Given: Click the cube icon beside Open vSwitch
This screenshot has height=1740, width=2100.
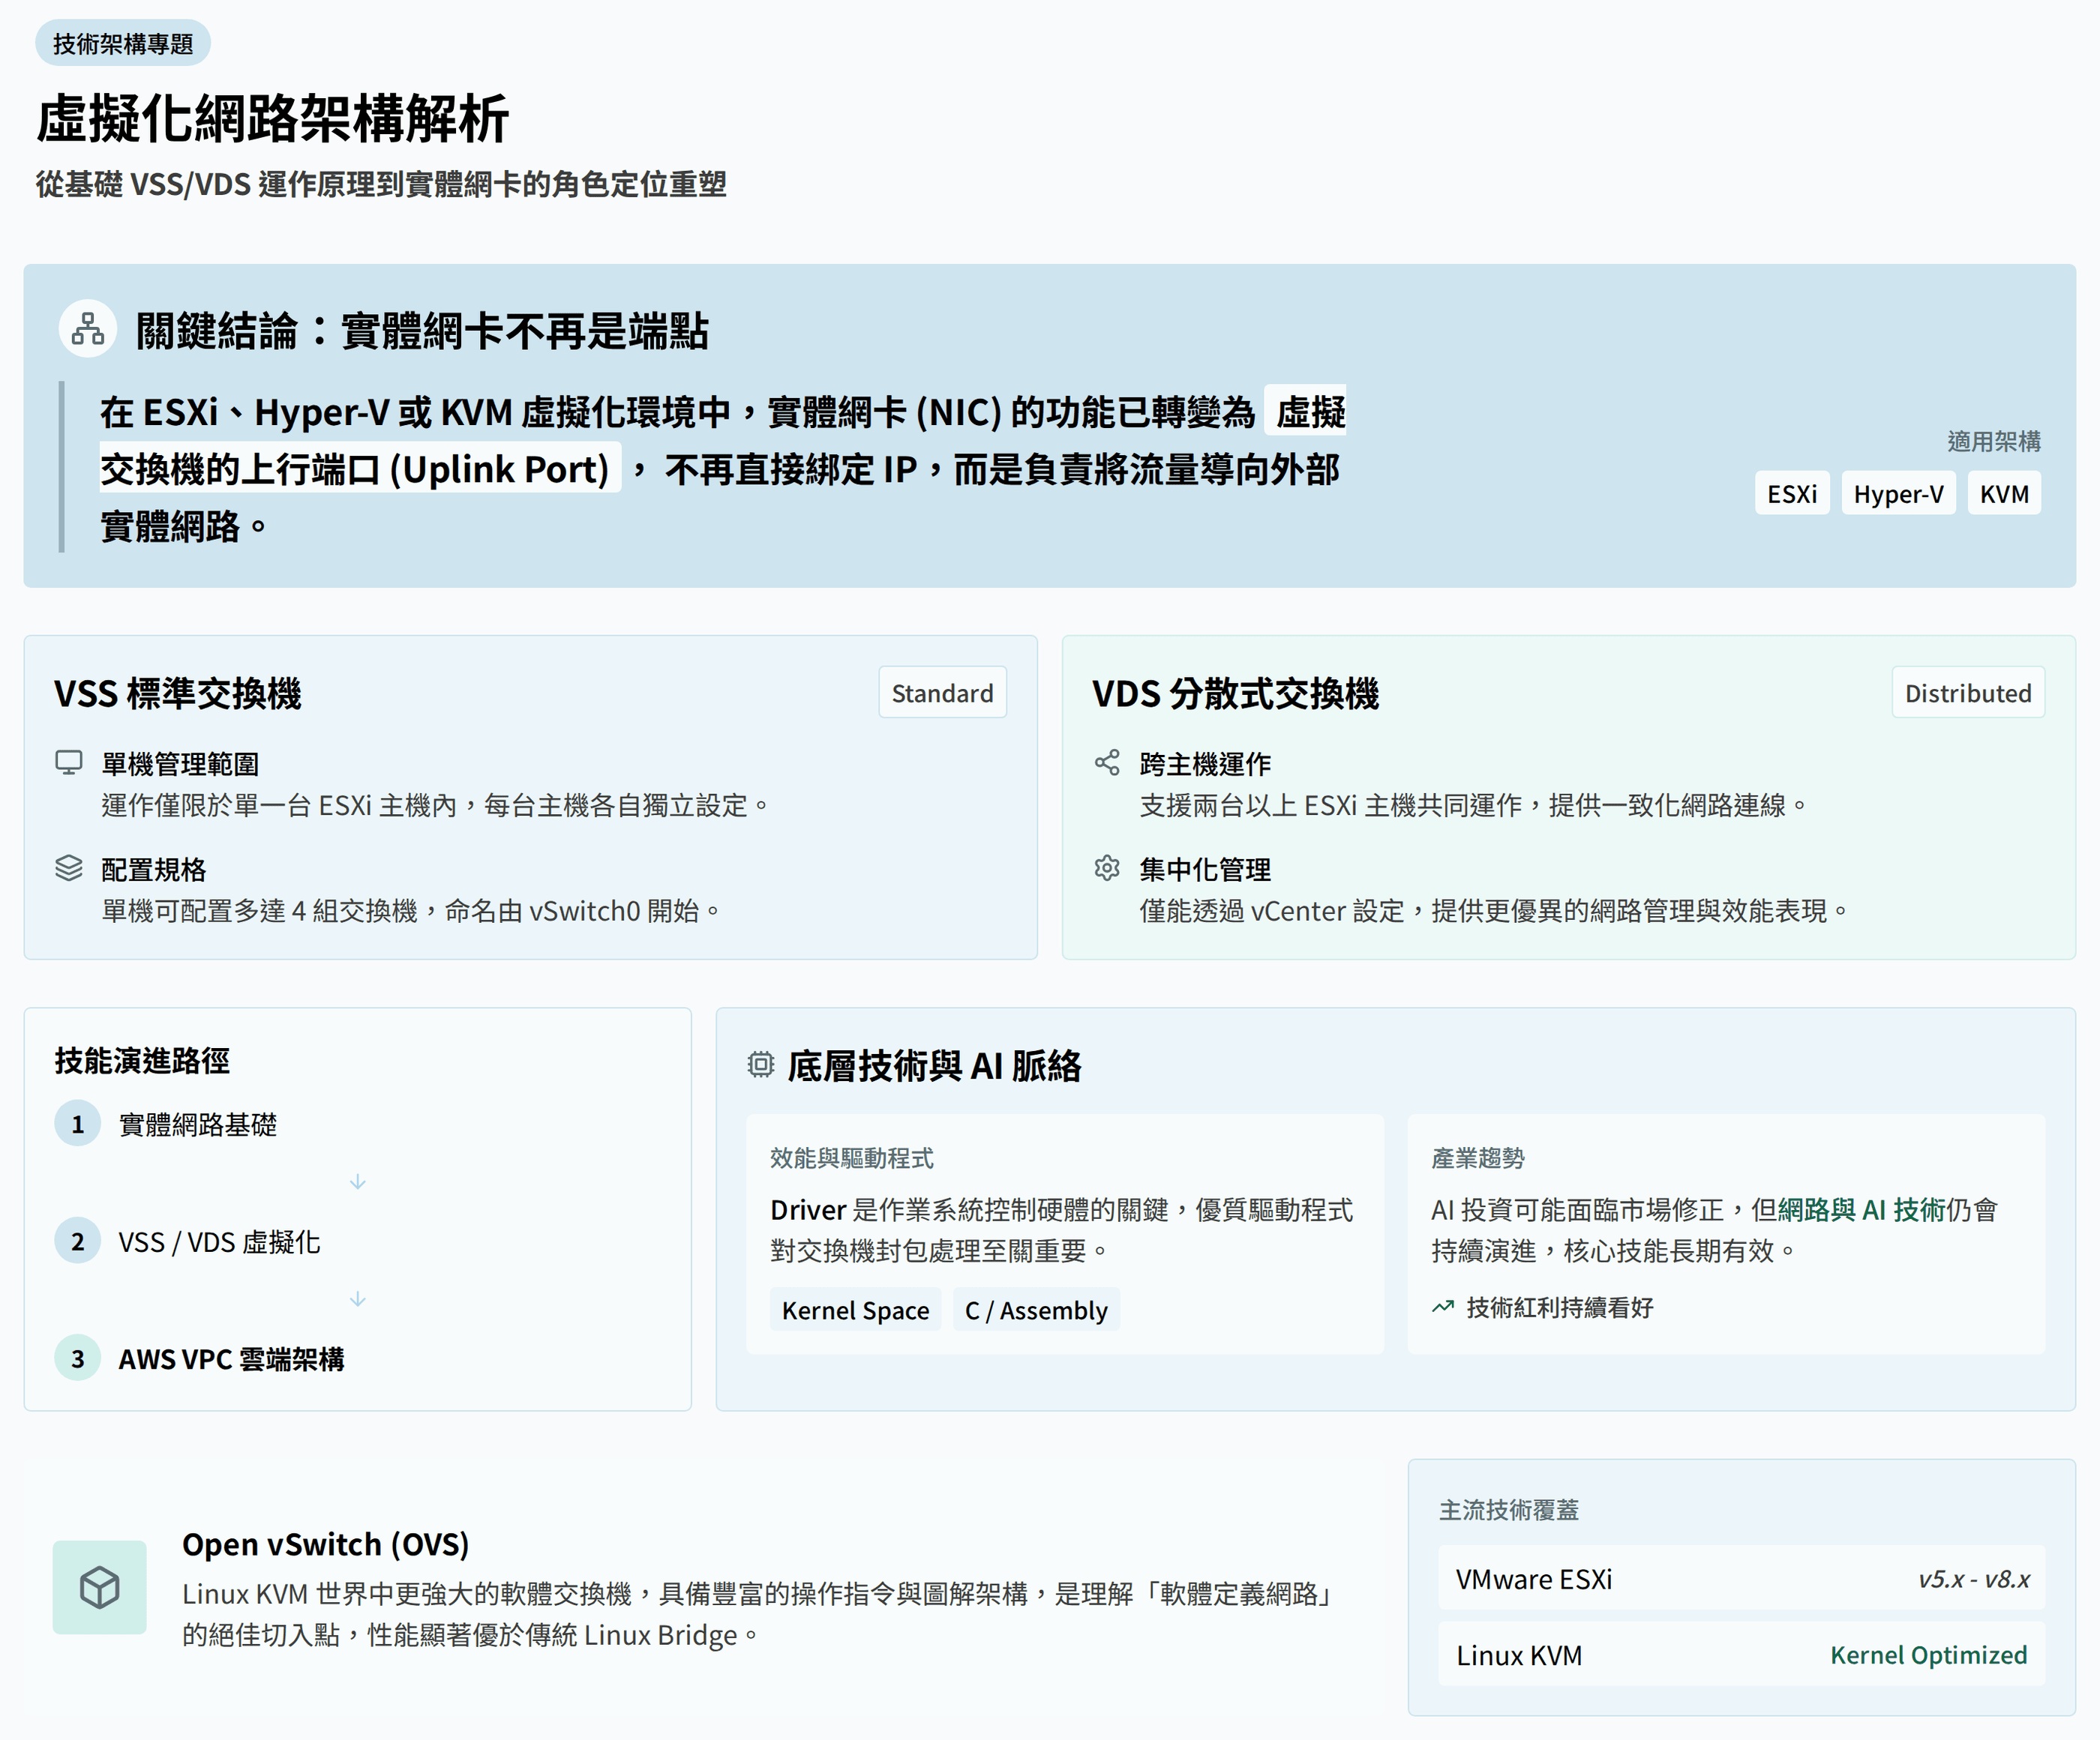Looking at the screenshot, I should tap(99, 1586).
